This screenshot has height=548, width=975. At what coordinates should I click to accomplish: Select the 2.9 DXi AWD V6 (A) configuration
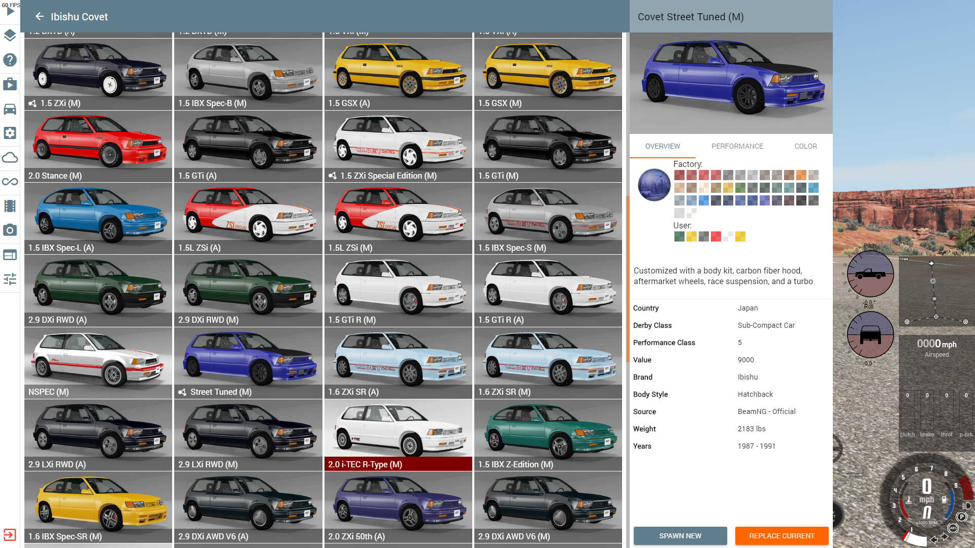[x=248, y=507]
